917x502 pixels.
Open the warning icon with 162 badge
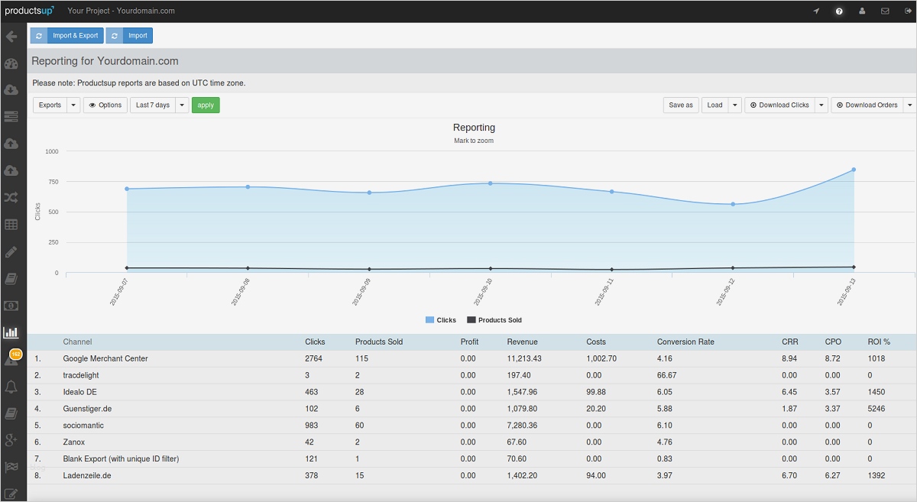coord(12,358)
